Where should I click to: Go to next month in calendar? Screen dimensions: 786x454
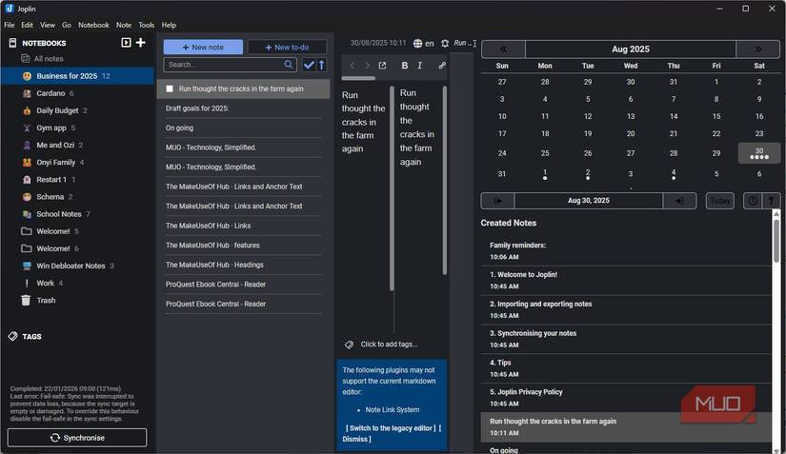(758, 49)
